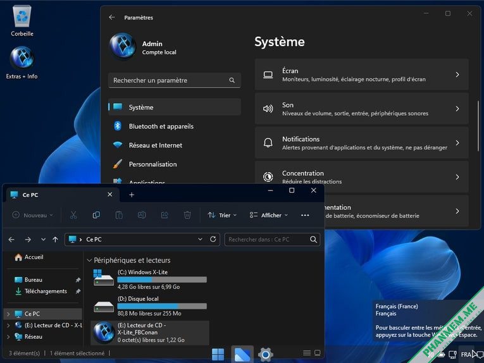Close the Ce PC Explorer tab

(x=109, y=194)
